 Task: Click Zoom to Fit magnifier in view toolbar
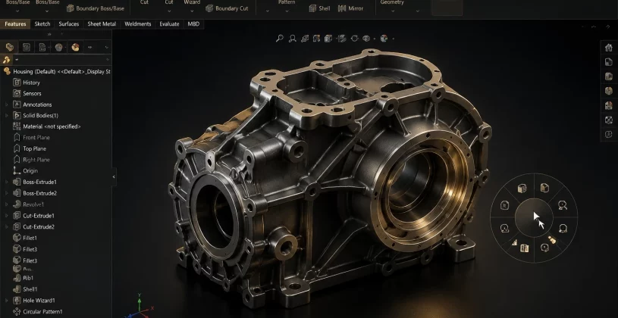[x=280, y=38]
